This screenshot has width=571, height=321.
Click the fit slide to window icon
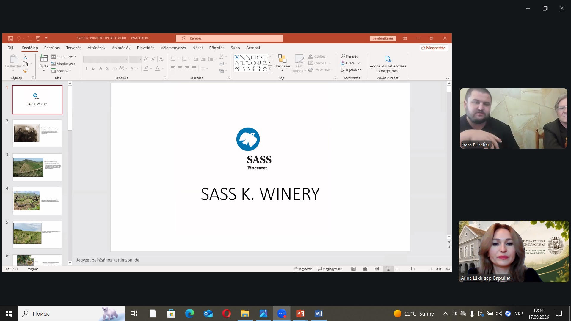pyautogui.click(x=448, y=269)
